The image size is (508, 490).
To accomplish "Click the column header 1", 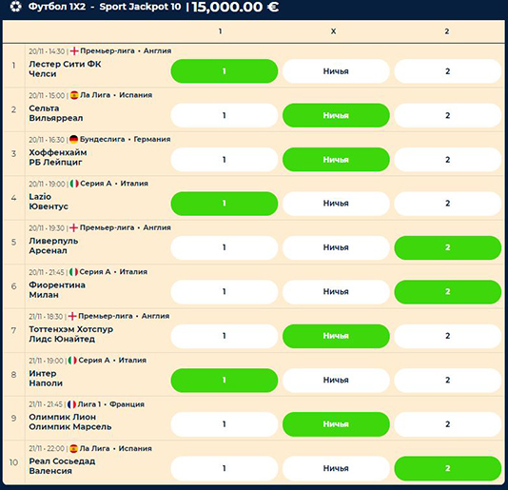I will tap(221, 31).
